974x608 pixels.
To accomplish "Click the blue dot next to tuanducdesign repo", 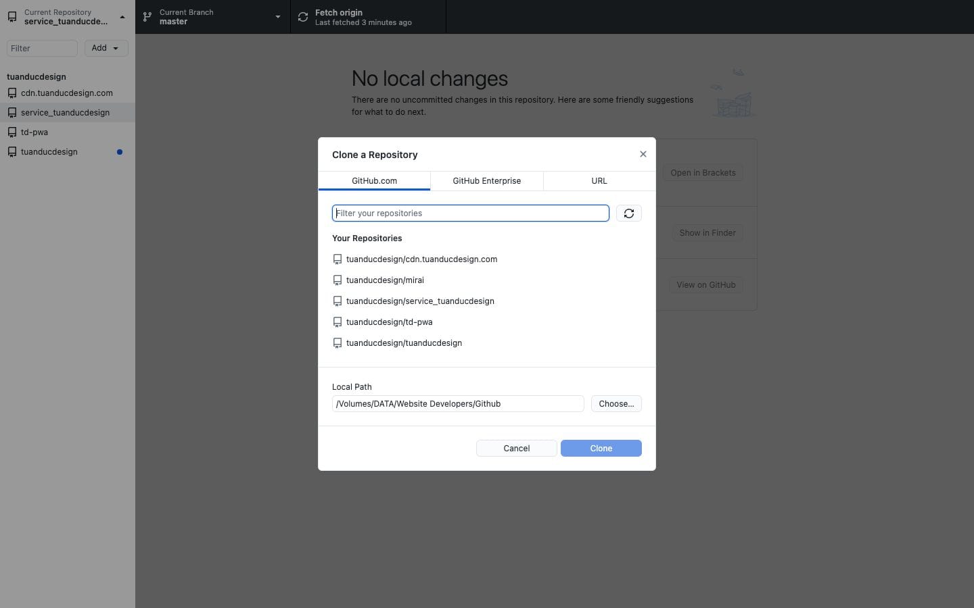I will (x=120, y=152).
